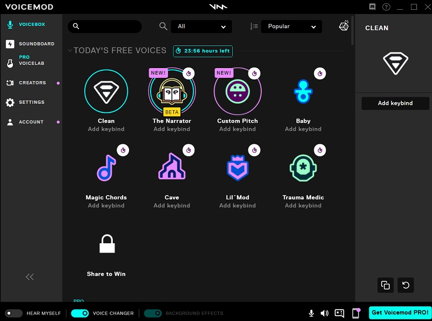Image resolution: width=432 pixels, height=321 pixels.
Task: Click the voice list vertical scrollbar
Action: (352, 30)
